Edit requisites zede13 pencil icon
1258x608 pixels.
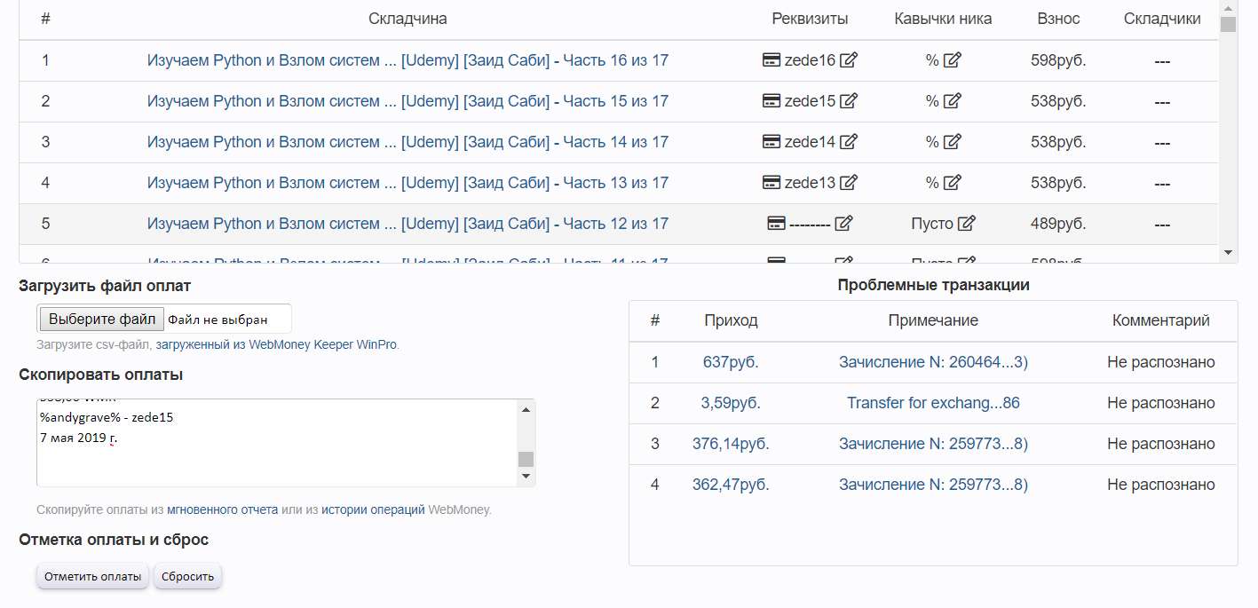coord(849,183)
